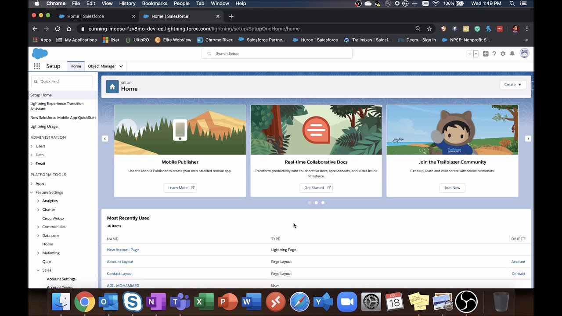Open Trailmixes bookmark in bookmarks bar
Image resolution: width=562 pixels, height=316 pixels.
367,40
